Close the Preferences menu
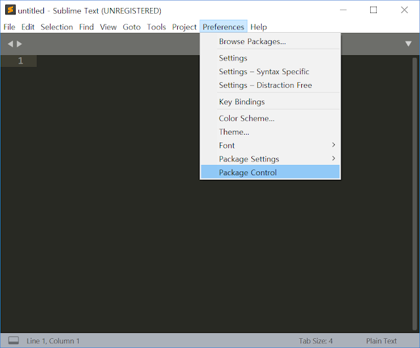This screenshot has width=420, height=348. click(x=223, y=27)
